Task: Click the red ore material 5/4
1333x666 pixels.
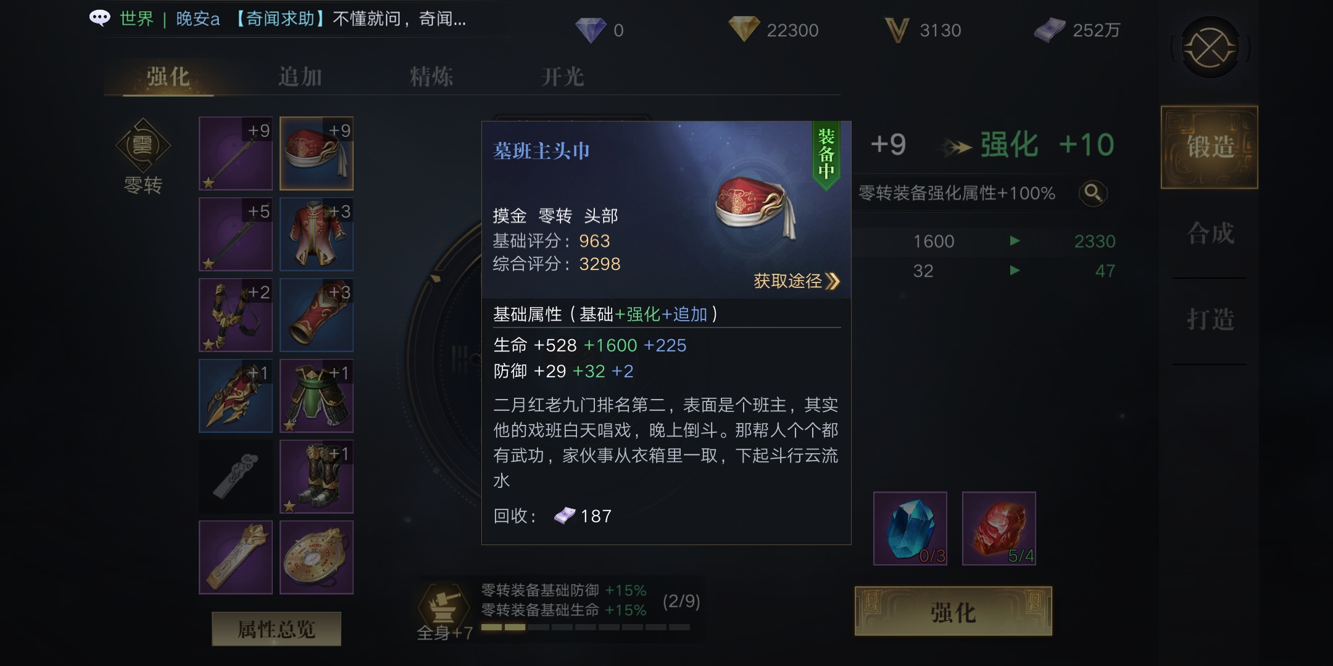Action: (999, 528)
